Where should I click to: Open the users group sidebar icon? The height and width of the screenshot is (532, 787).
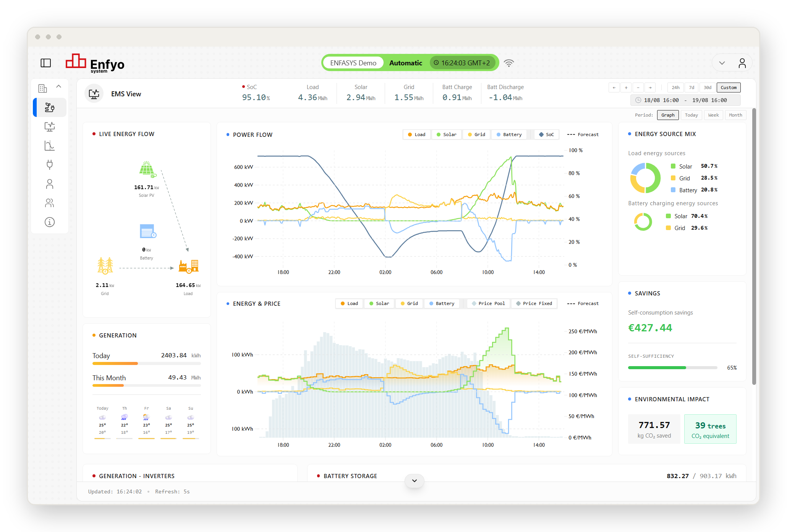[50, 203]
